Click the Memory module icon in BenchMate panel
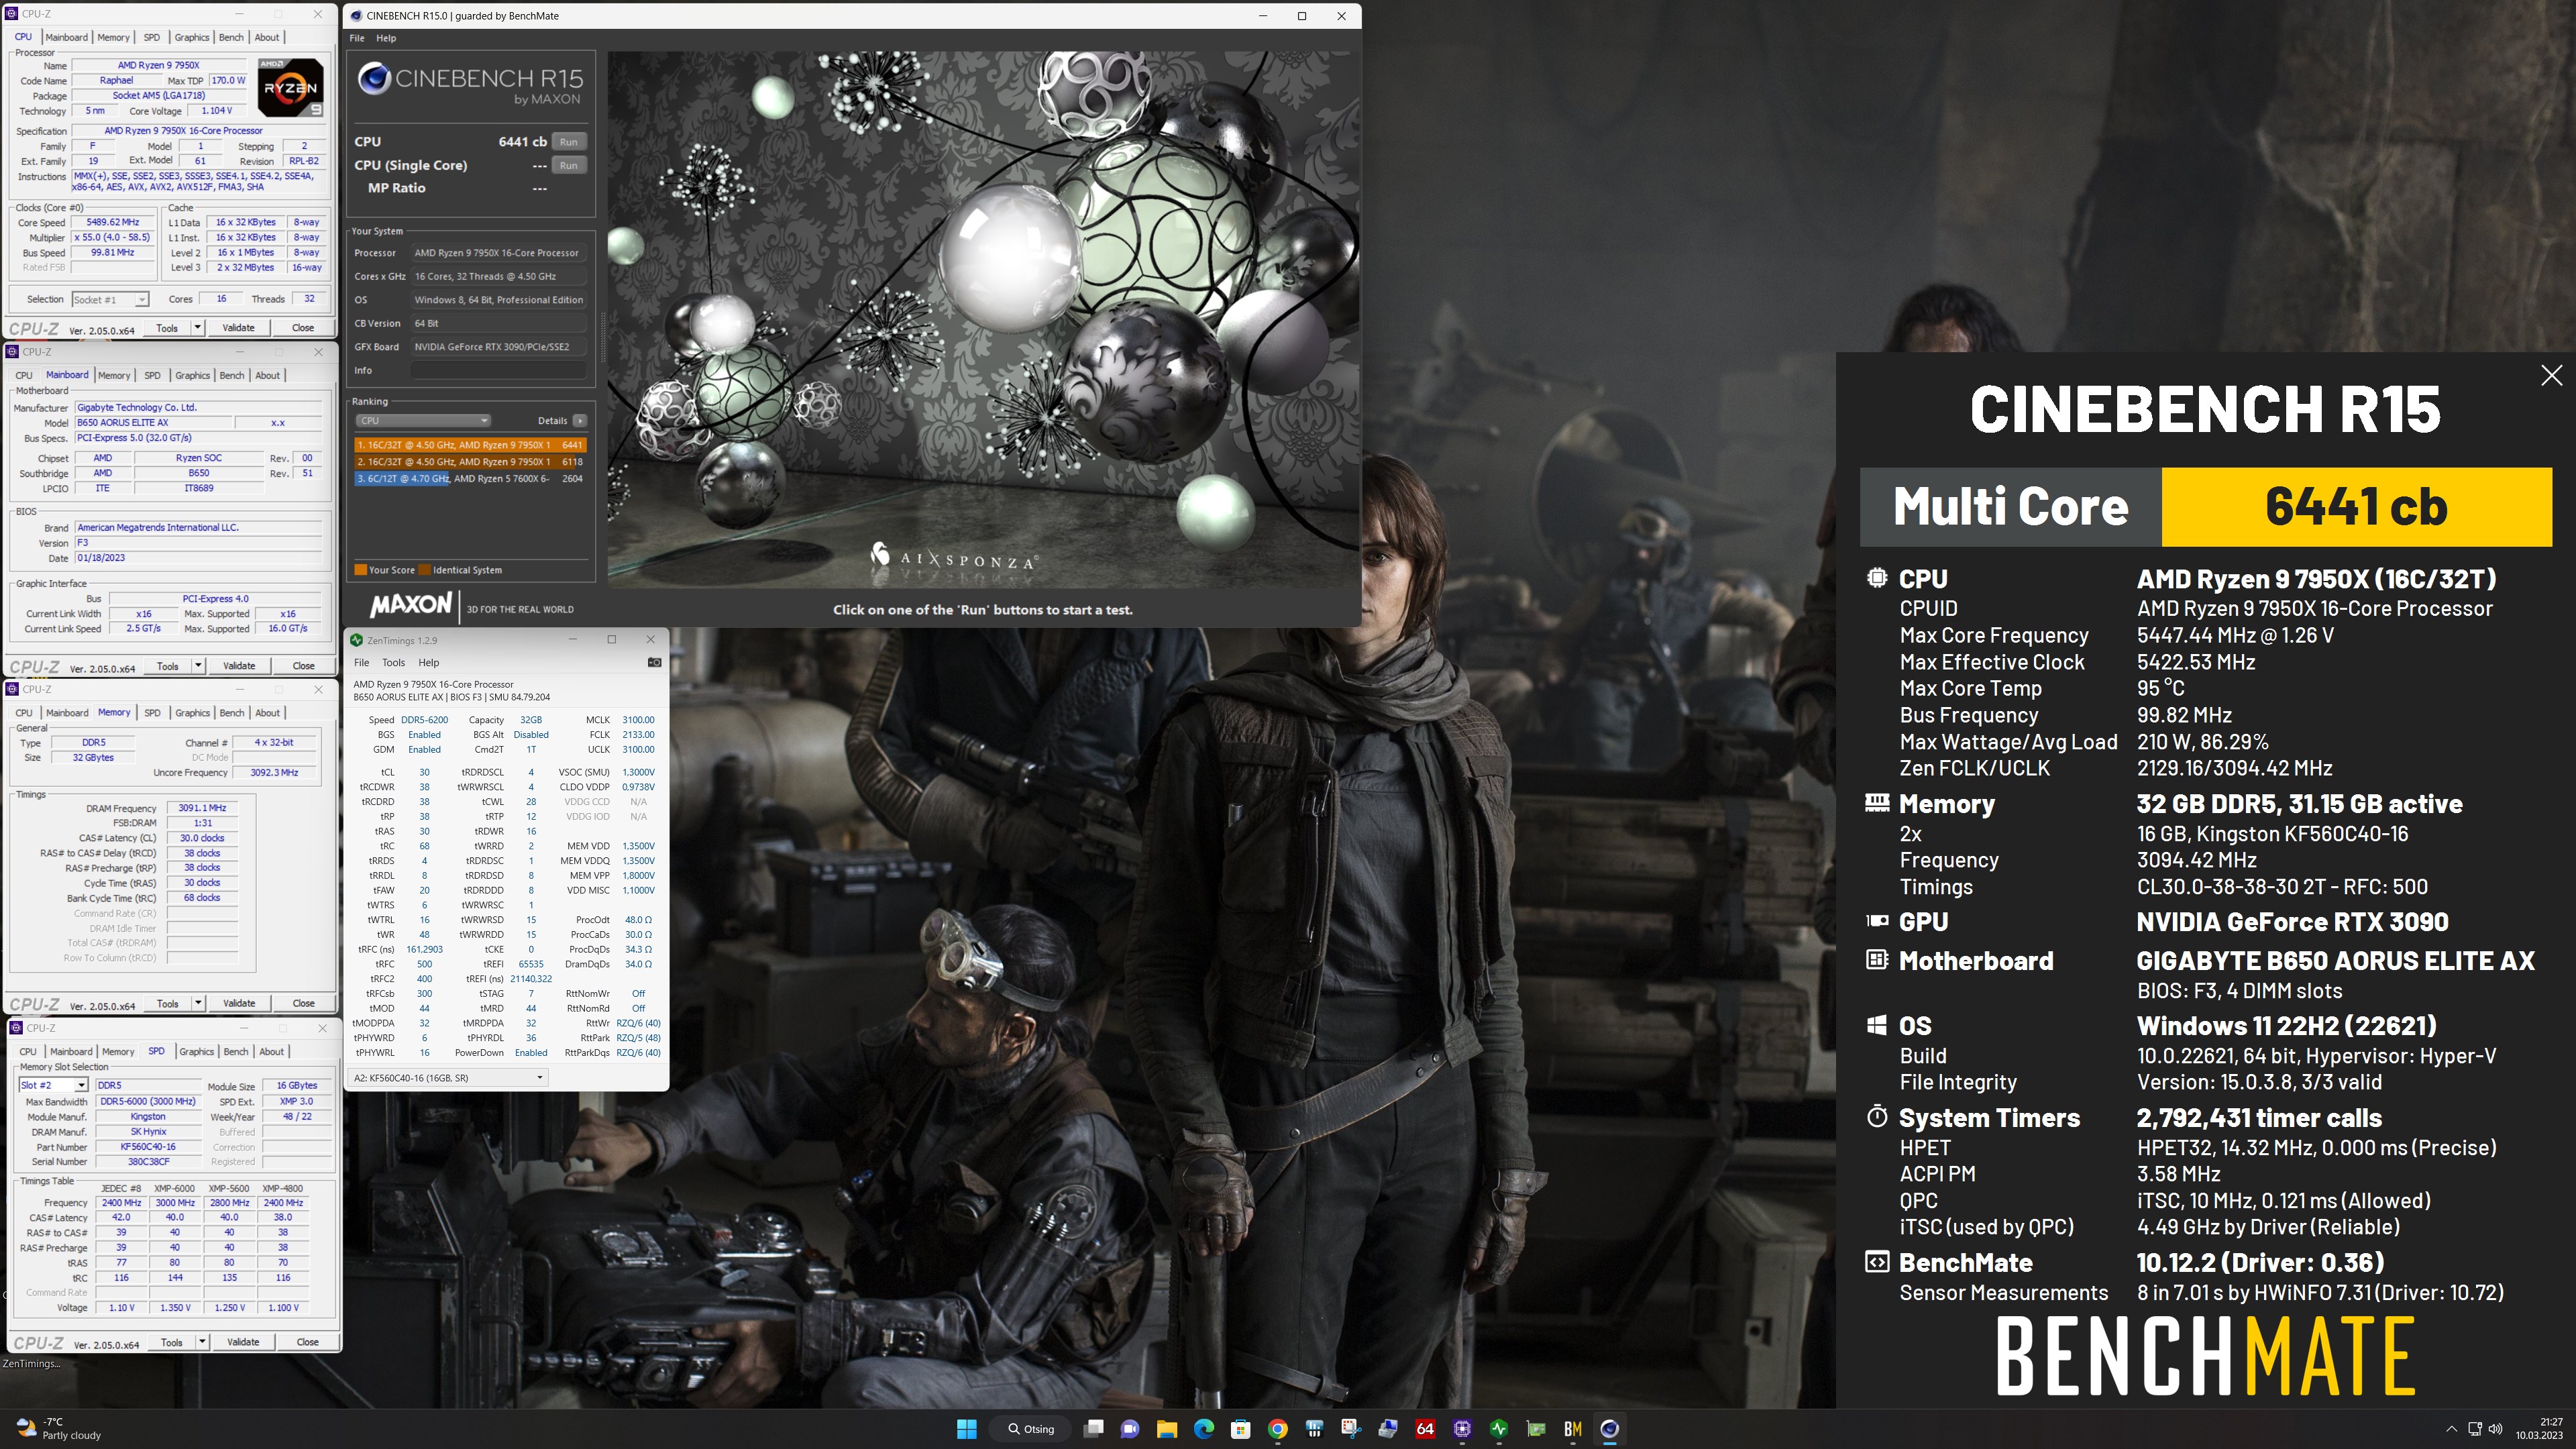This screenshot has width=2576, height=1449. click(x=1876, y=802)
